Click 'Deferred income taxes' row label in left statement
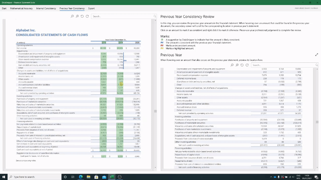The height and width of the screenshot is (180, 321). pyautogui.click(x=28, y=62)
